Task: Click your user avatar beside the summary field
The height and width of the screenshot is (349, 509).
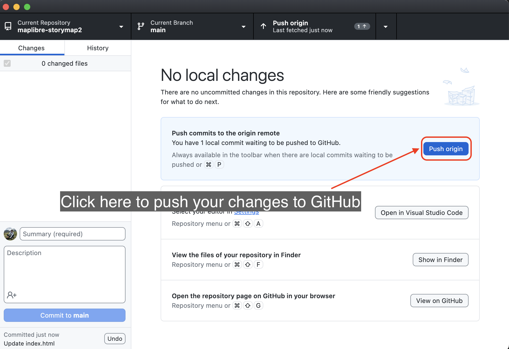Action: (10, 234)
